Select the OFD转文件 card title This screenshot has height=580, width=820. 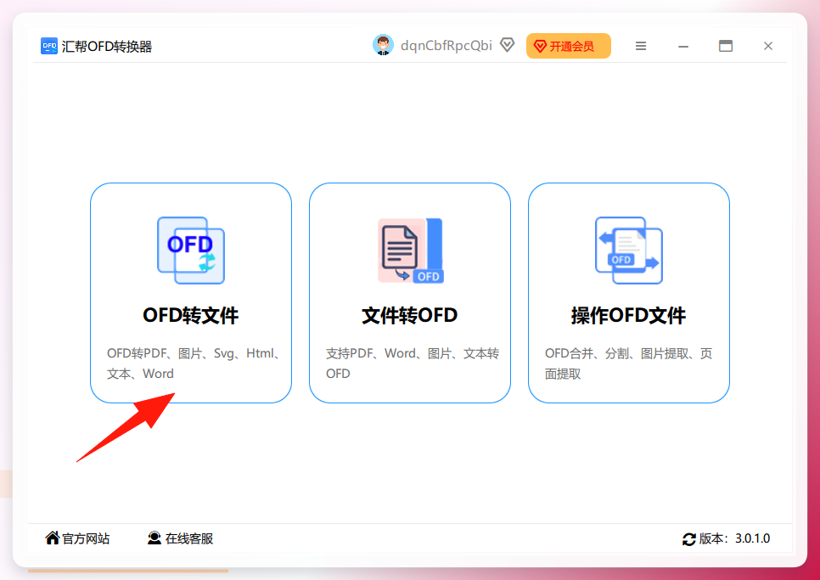click(x=191, y=315)
